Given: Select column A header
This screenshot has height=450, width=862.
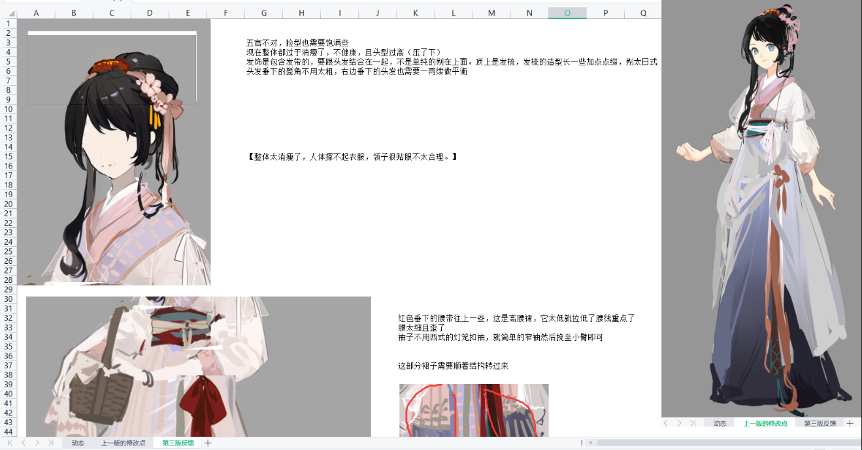Looking at the screenshot, I should [x=35, y=12].
